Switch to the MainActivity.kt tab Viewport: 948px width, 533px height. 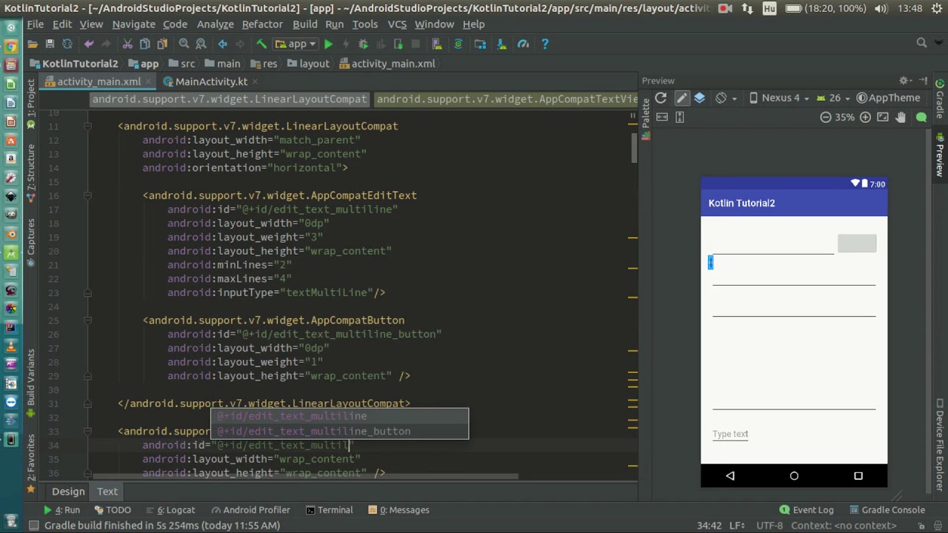click(x=210, y=81)
